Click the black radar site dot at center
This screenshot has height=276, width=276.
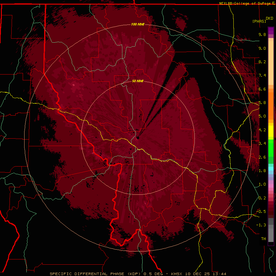pyautogui.click(x=138, y=138)
